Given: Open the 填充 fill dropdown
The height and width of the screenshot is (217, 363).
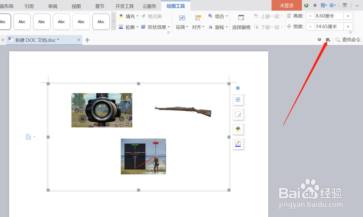Looking at the screenshot, I should pyautogui.click(x=129, y=16).
